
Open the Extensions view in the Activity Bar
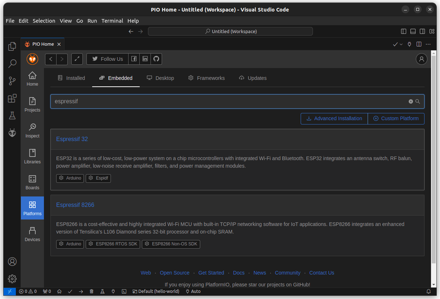pyautogui.click(x=12, y=98)
